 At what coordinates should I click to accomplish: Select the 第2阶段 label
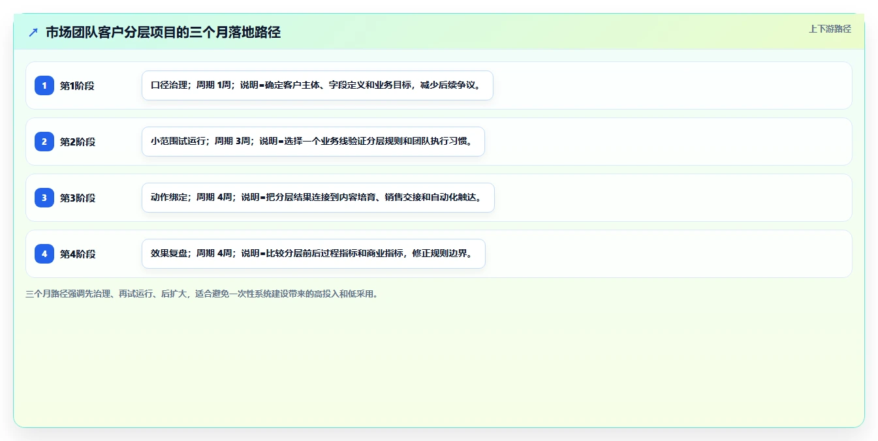(x=77, y=142)
